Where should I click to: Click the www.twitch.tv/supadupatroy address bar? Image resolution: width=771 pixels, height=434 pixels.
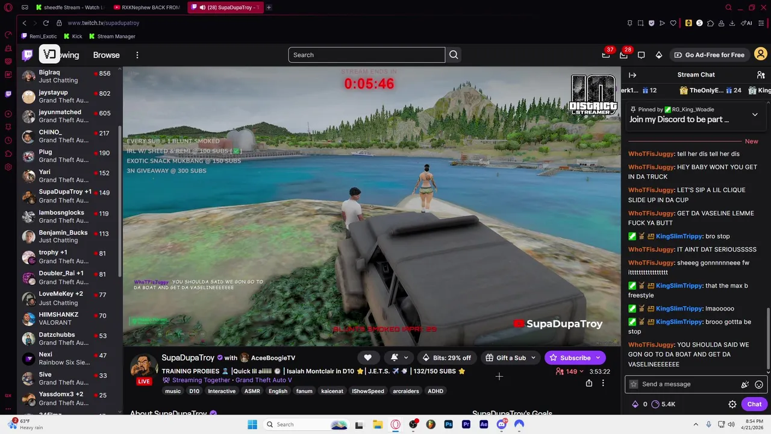(x=103, y=23)
